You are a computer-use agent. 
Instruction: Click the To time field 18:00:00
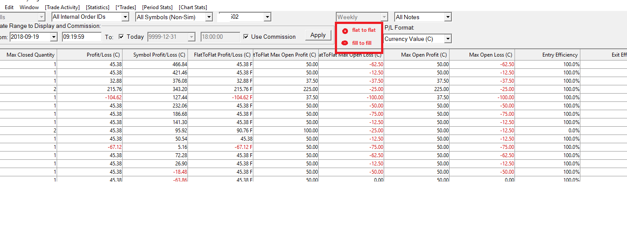(220, 37)
